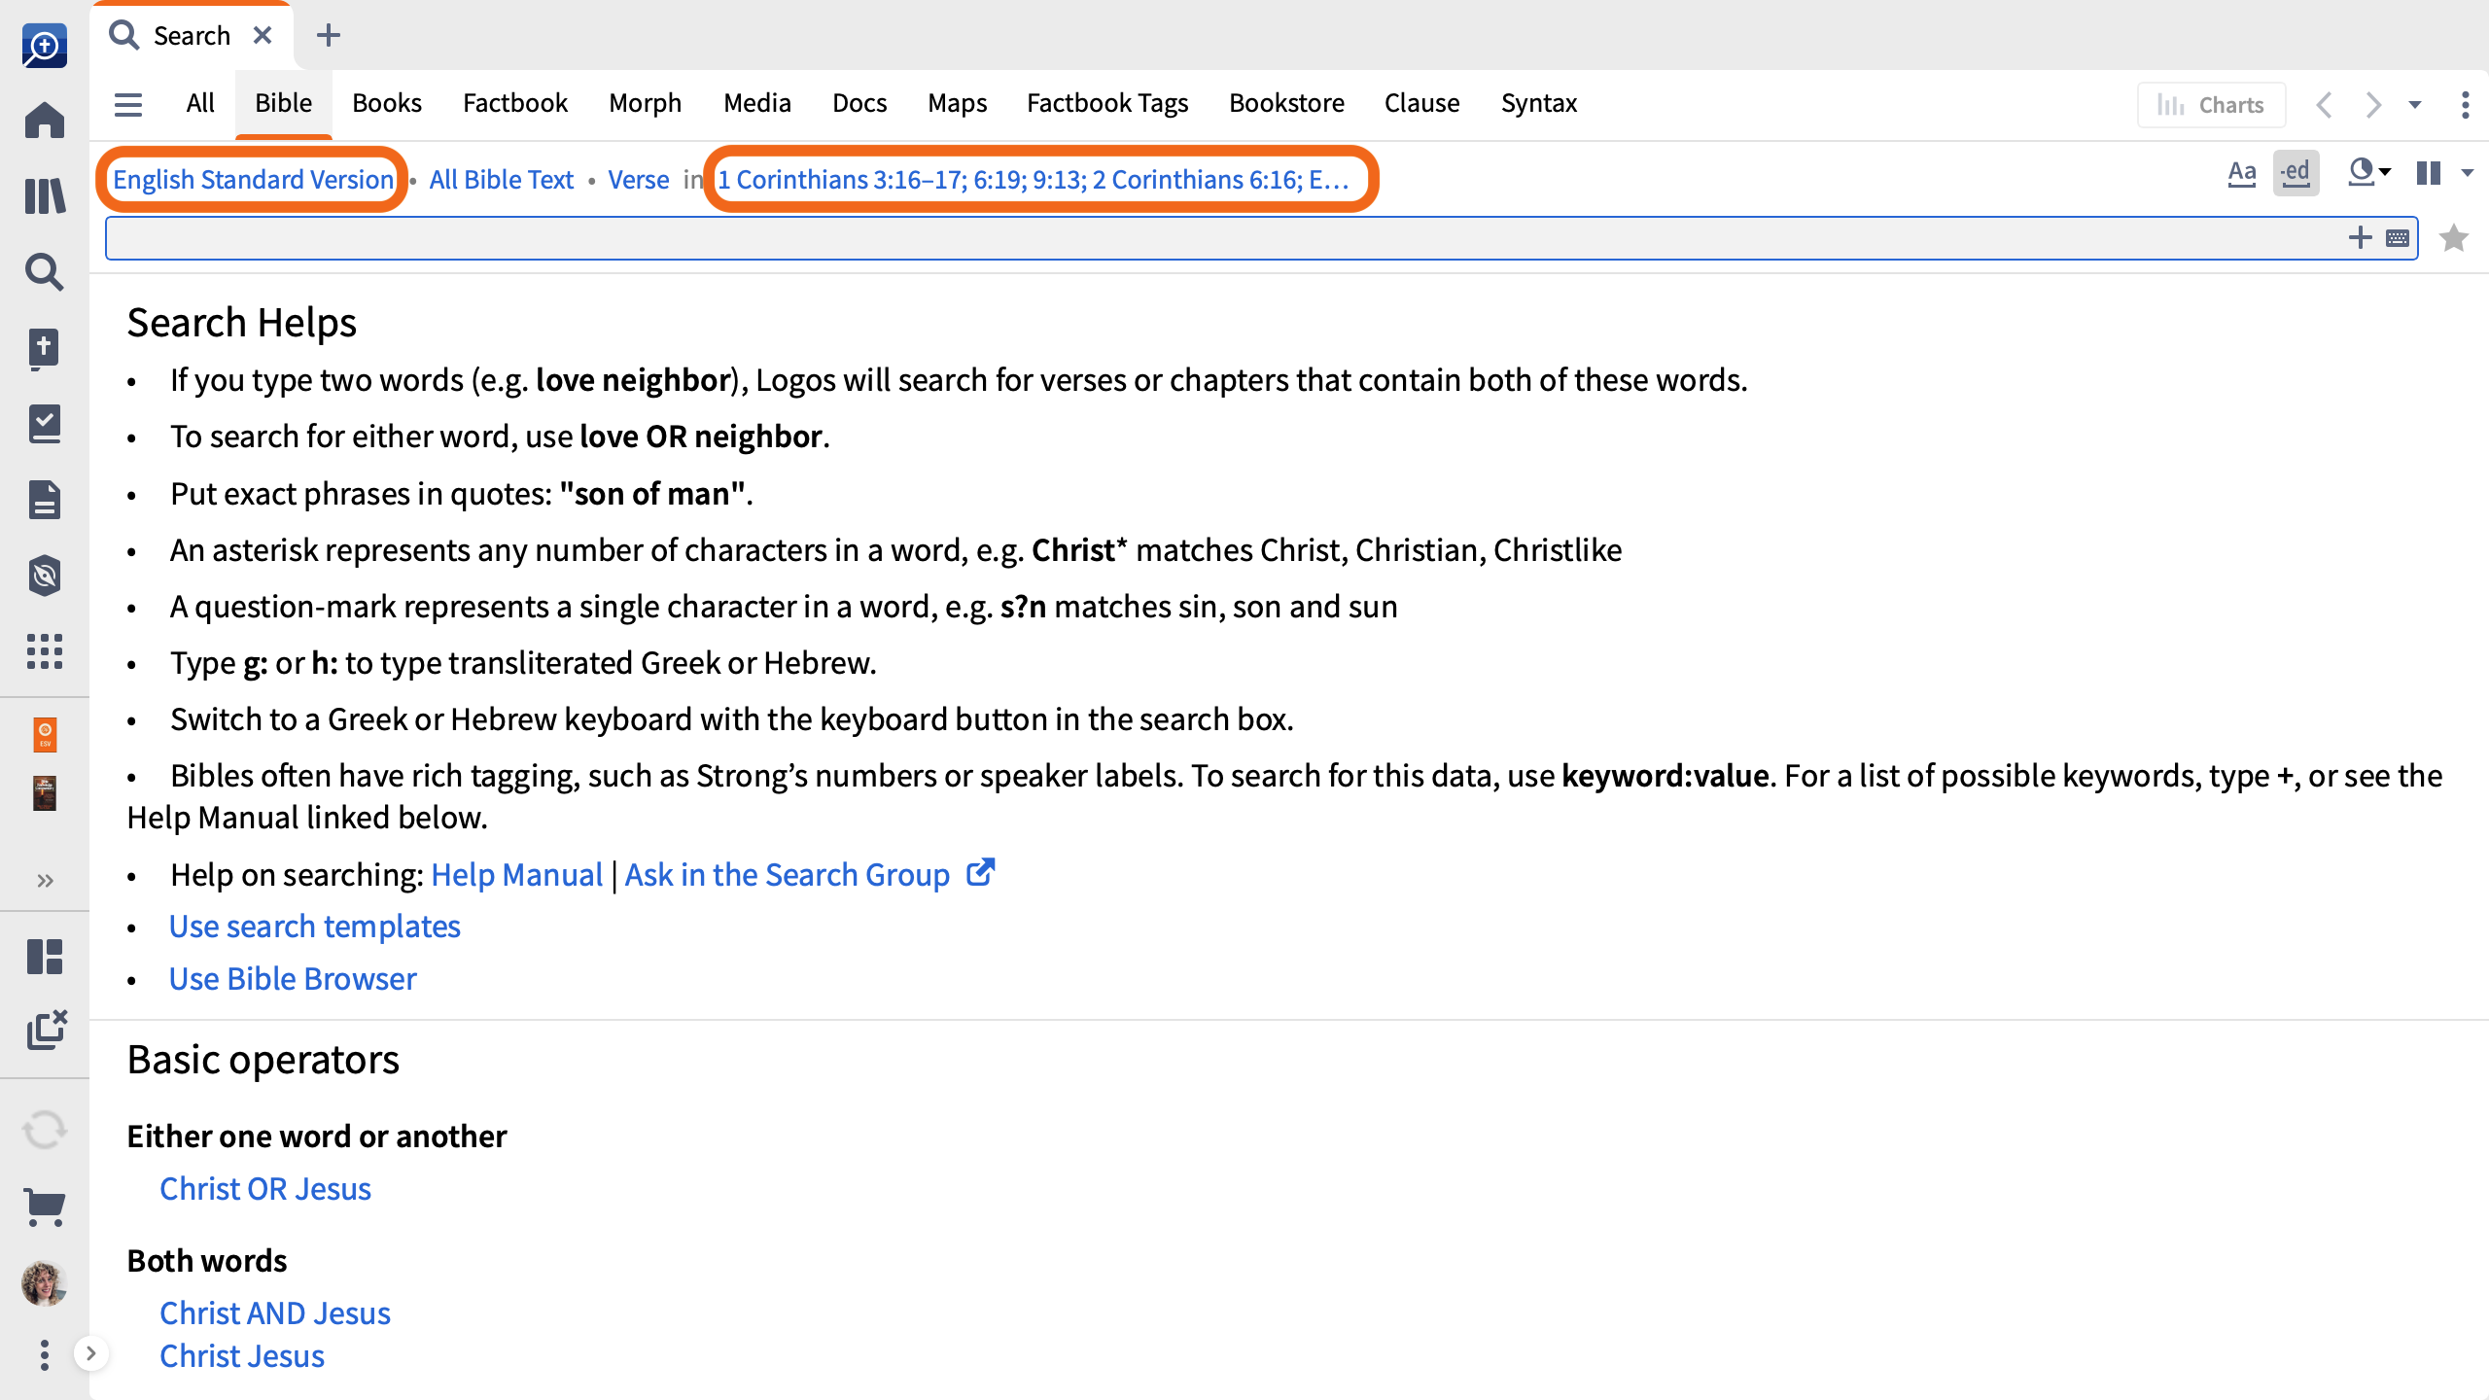Open the Logos app logo icon
Viewport: 2489px width, 1400px height.
(45, 46)
